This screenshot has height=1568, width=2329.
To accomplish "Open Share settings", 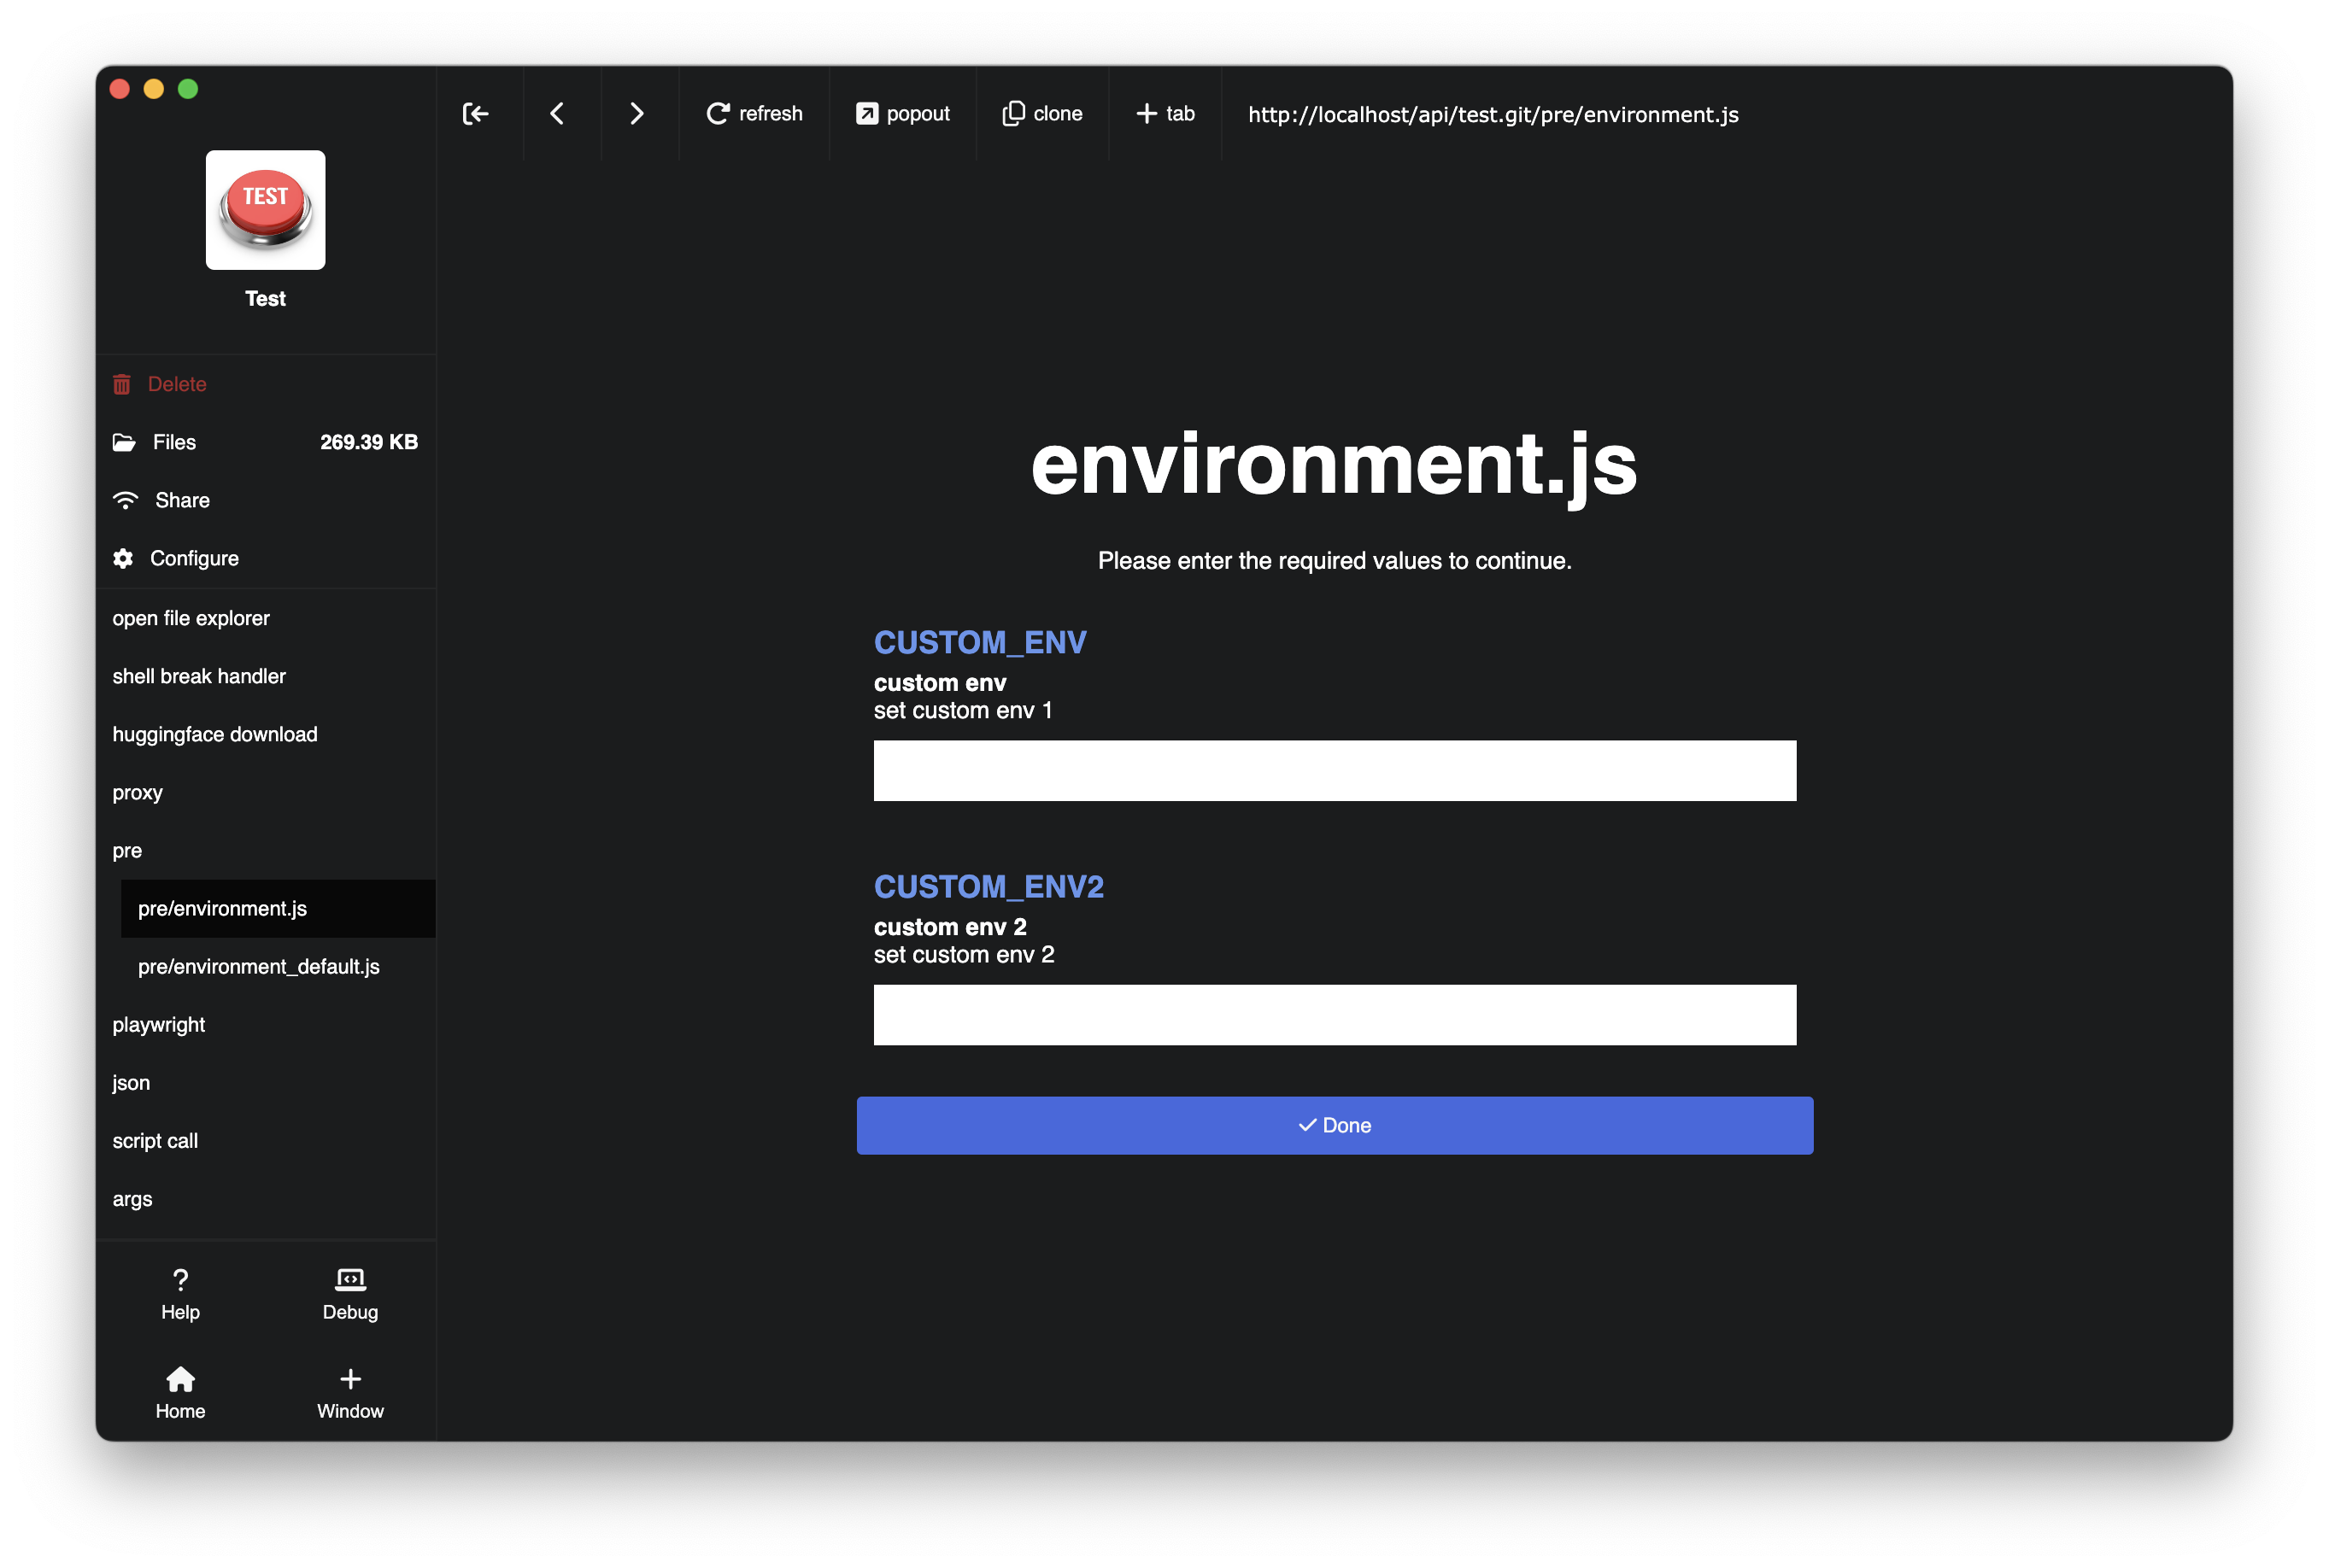I will [x=181, y=500].
